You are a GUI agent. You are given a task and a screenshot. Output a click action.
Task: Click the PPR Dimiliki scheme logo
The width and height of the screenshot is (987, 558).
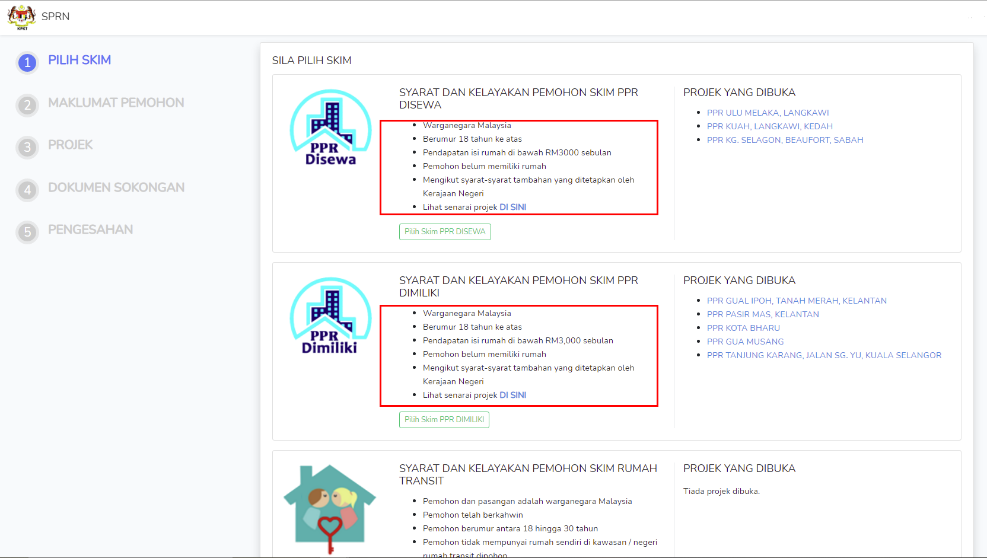pos(330,316)
